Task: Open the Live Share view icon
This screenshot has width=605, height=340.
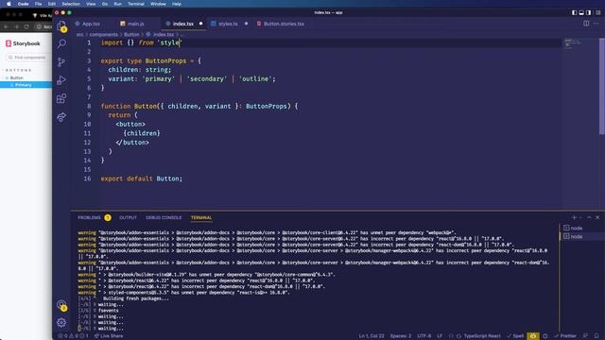Action: (61, 117)
